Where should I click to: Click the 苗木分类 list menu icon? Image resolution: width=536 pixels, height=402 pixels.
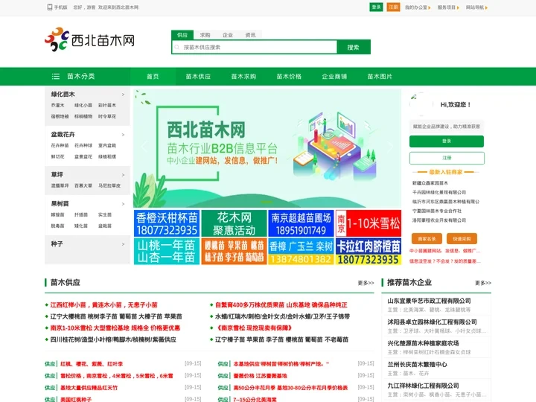click(55, 76)
